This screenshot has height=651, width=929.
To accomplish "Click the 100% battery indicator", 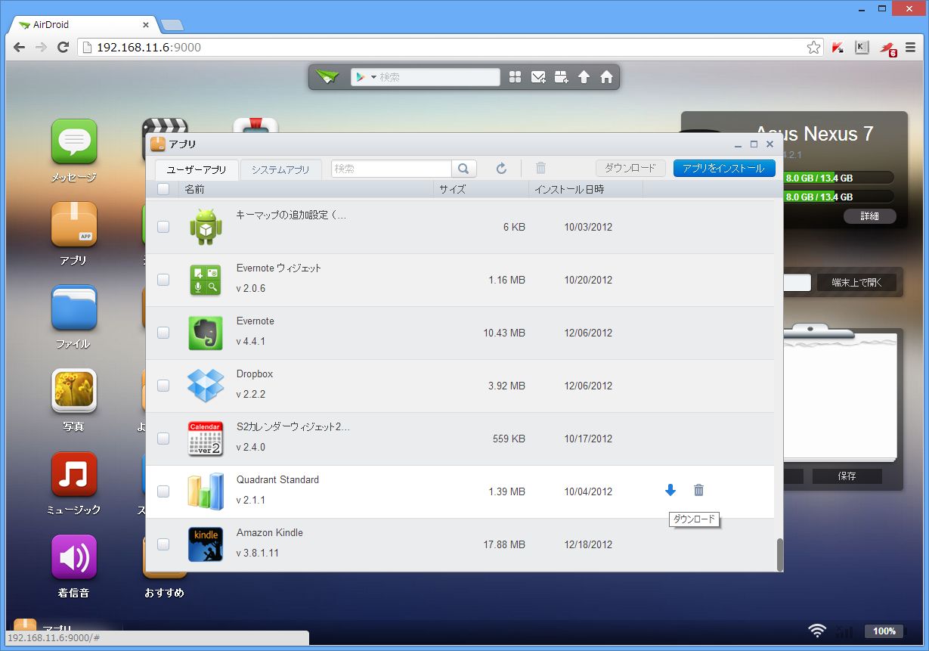I will [x=884, y=631].
